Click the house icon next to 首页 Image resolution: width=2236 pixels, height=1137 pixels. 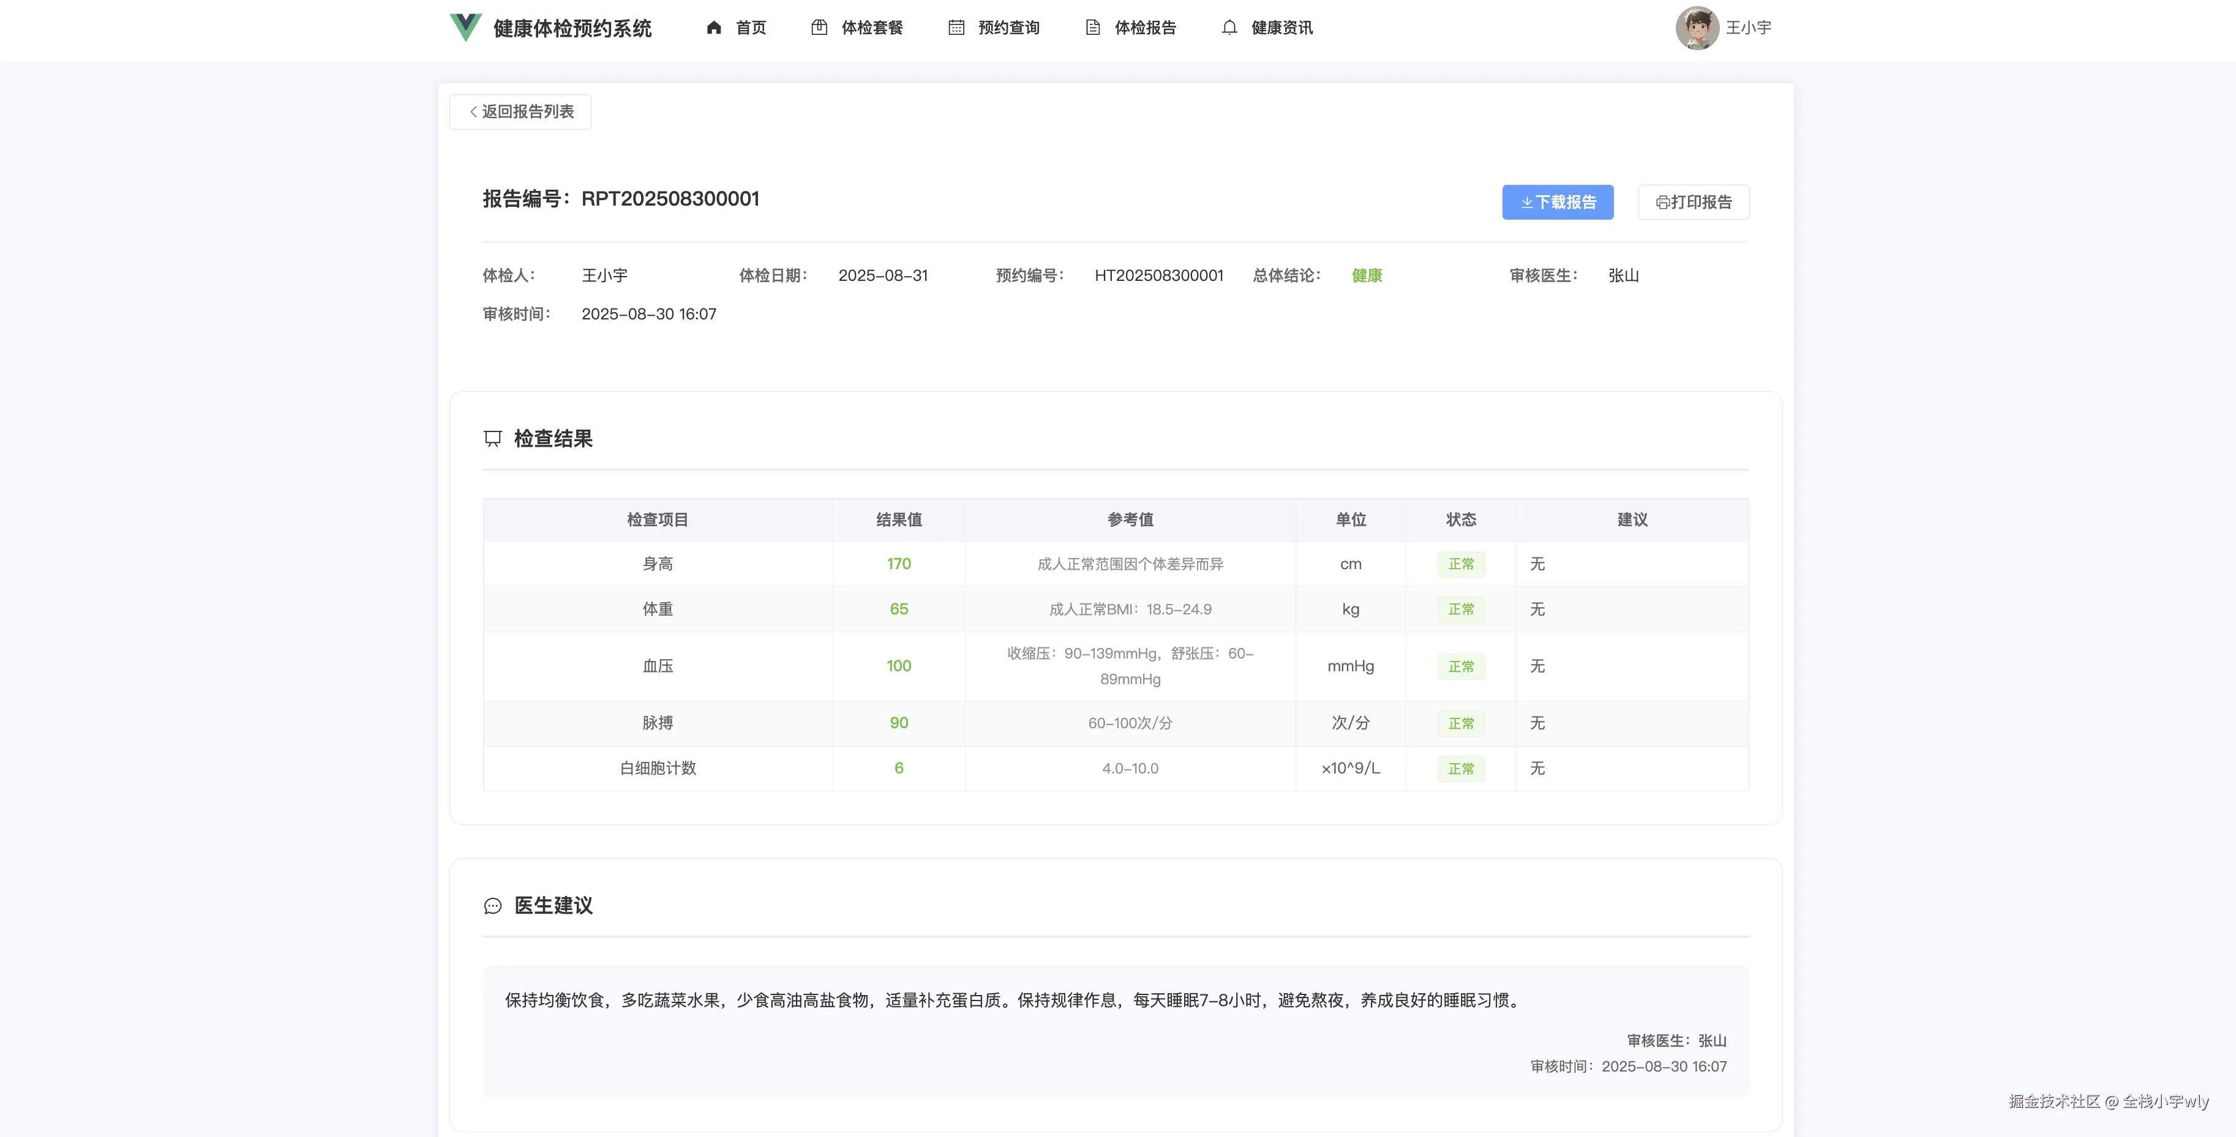(x=713, y=28)
